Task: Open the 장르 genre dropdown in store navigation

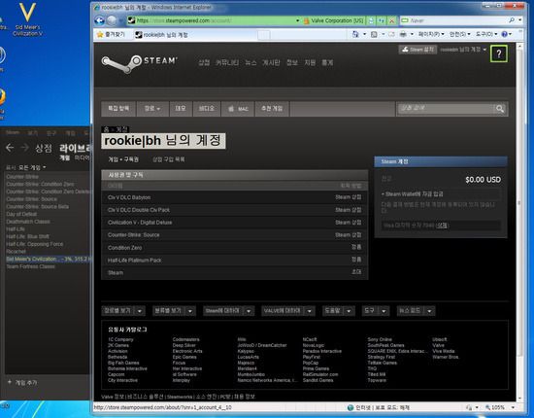Action: coord(152,109)
